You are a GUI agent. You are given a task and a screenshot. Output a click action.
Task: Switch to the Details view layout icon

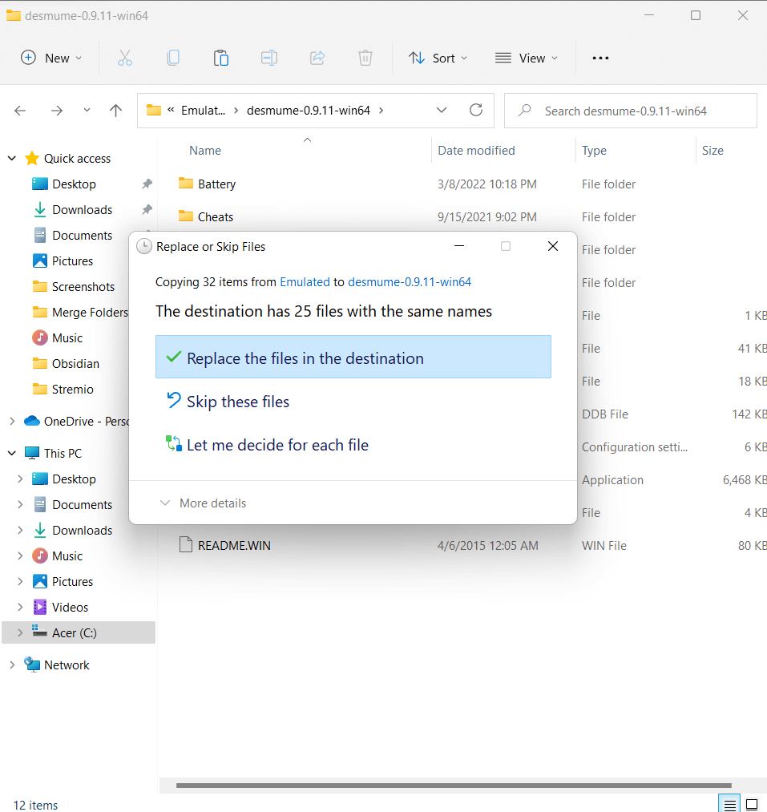click(x=729, y=804)
